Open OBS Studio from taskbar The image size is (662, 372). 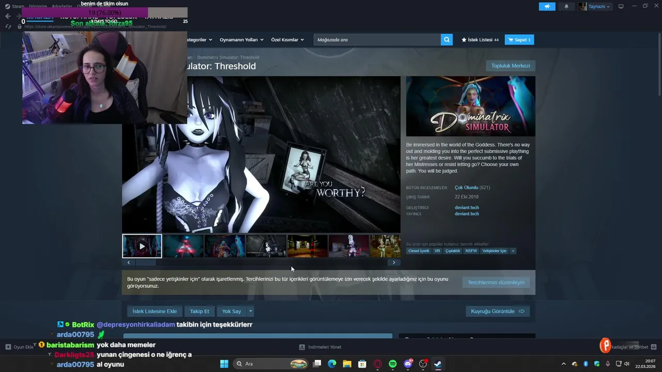pyautogui.click(x=423, y=364)
